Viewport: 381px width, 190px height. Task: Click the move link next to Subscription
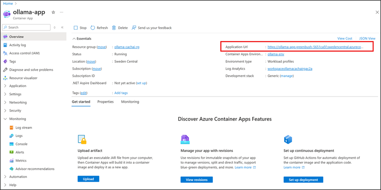click(97, 69)
